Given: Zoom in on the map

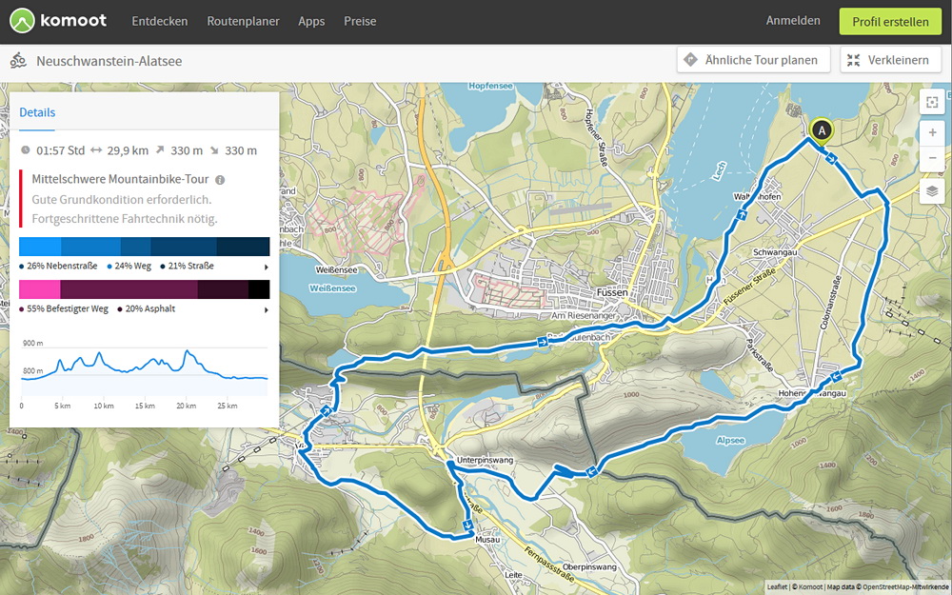Looking at the screenshot, I should point(932,133).
